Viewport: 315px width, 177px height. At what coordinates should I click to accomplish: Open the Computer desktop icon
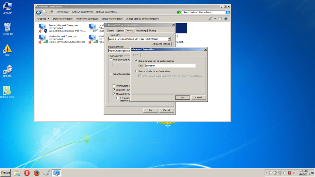pyautogui.click(x=7, y=7)
